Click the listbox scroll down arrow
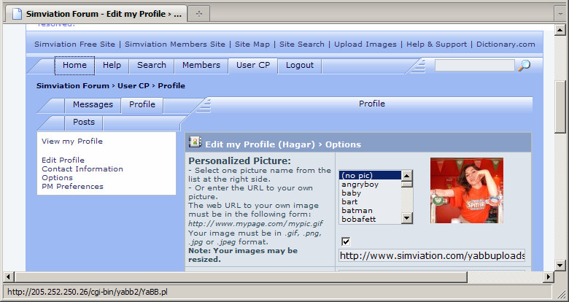 tap(407, 218)
